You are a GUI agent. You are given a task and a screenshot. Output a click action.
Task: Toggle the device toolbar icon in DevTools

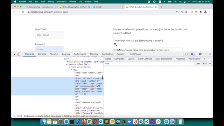pyautogui.click(x=19, y=54)
